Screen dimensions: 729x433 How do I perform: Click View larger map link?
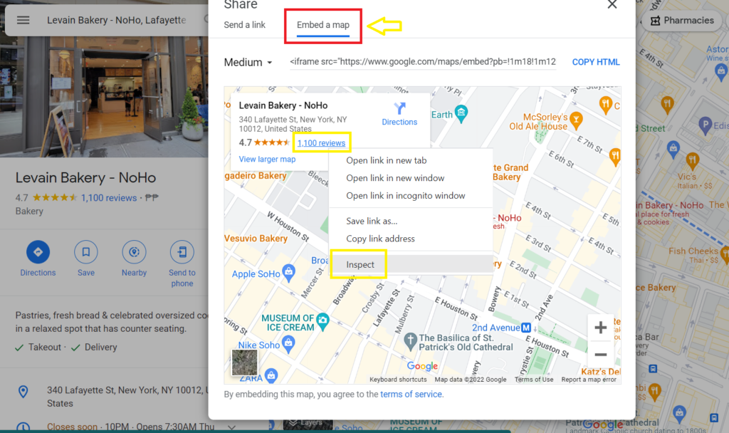point(267,159)
